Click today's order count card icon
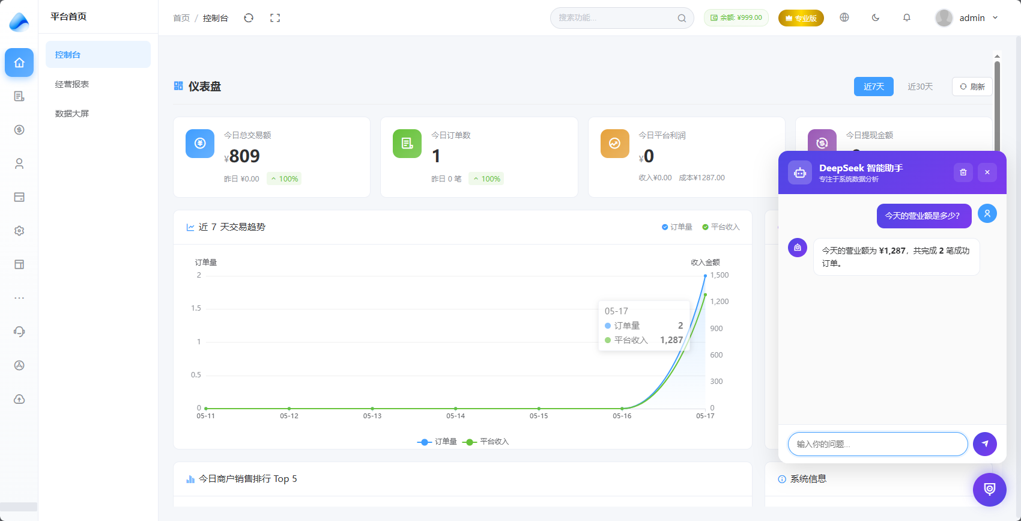 point(407,144)
